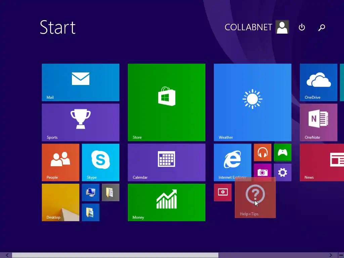Click the scrollbar left arrow
The image size is (344, 258).
coord(7,255)
